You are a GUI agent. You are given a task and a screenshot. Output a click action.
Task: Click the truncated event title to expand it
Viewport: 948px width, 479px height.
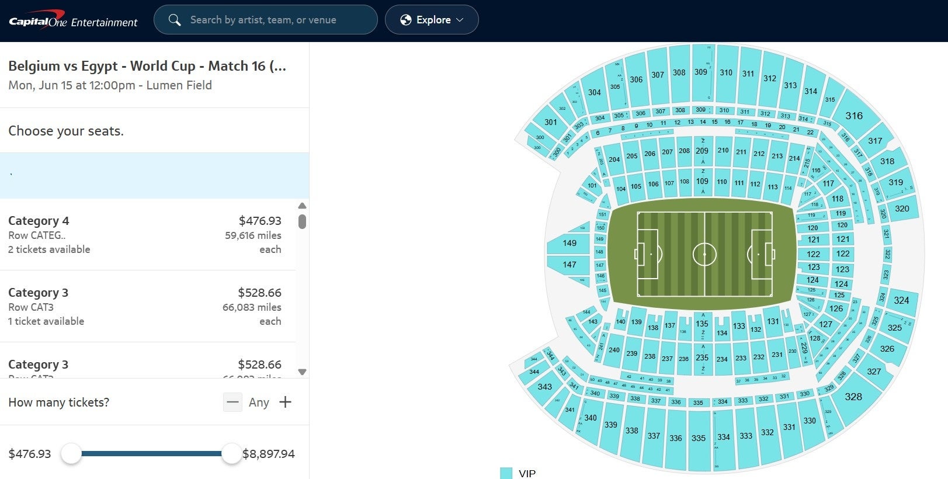pos(146,65)
